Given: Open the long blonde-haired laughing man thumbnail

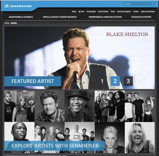Looking at the screenshot, I should tap(140, 138).
